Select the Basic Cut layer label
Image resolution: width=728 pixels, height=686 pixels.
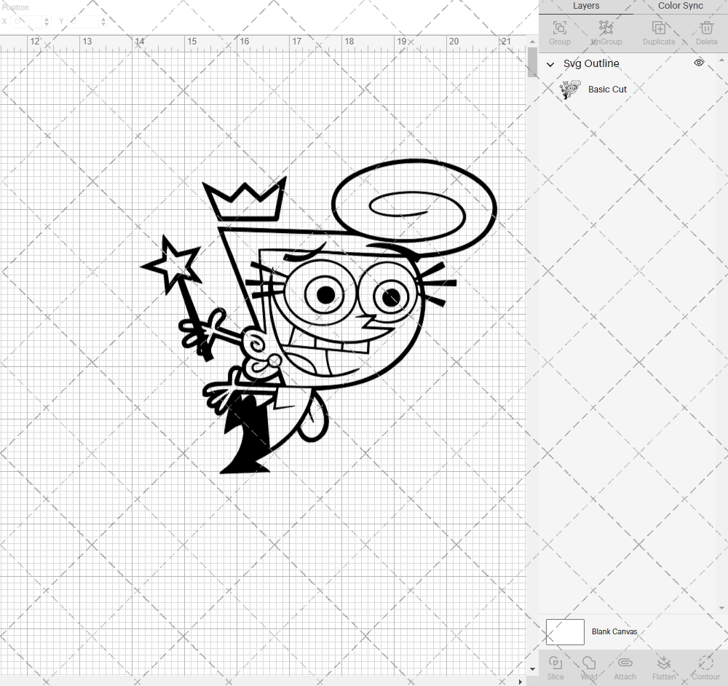[x=607, y=89]
